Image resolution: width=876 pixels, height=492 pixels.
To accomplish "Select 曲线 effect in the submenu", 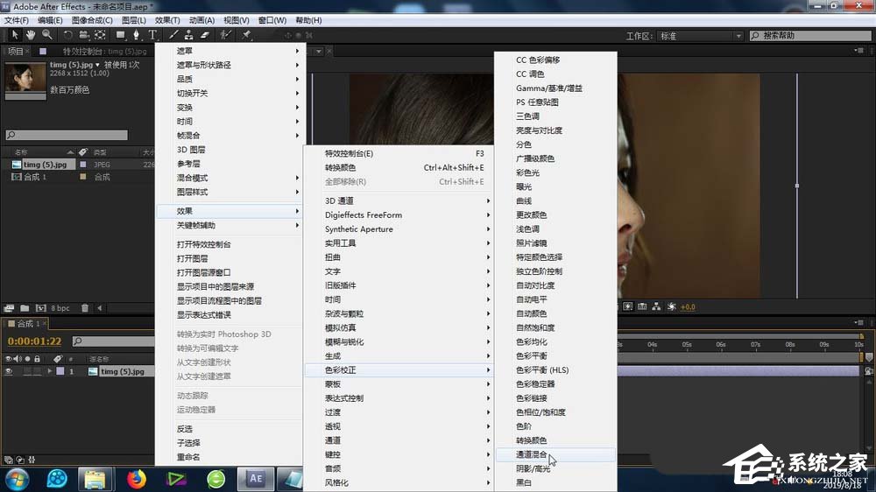I will click(x=524, y=200).
